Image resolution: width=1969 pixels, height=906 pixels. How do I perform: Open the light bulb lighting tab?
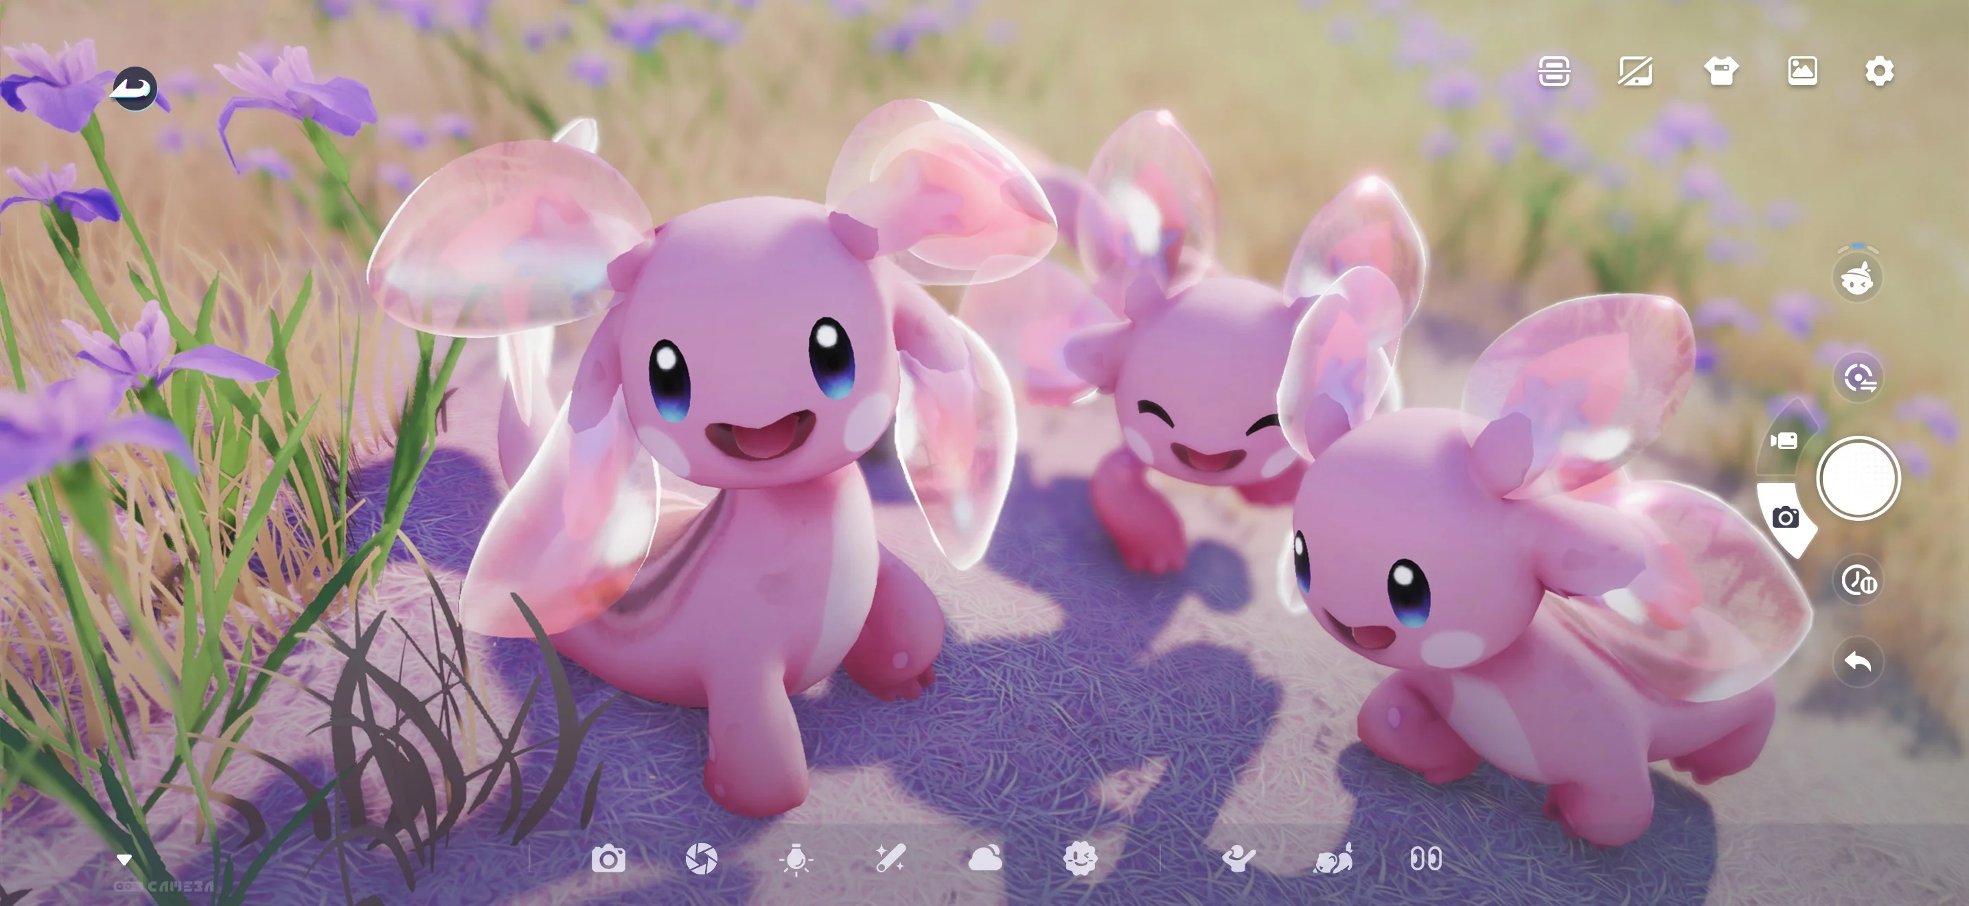tap(796, 859)
